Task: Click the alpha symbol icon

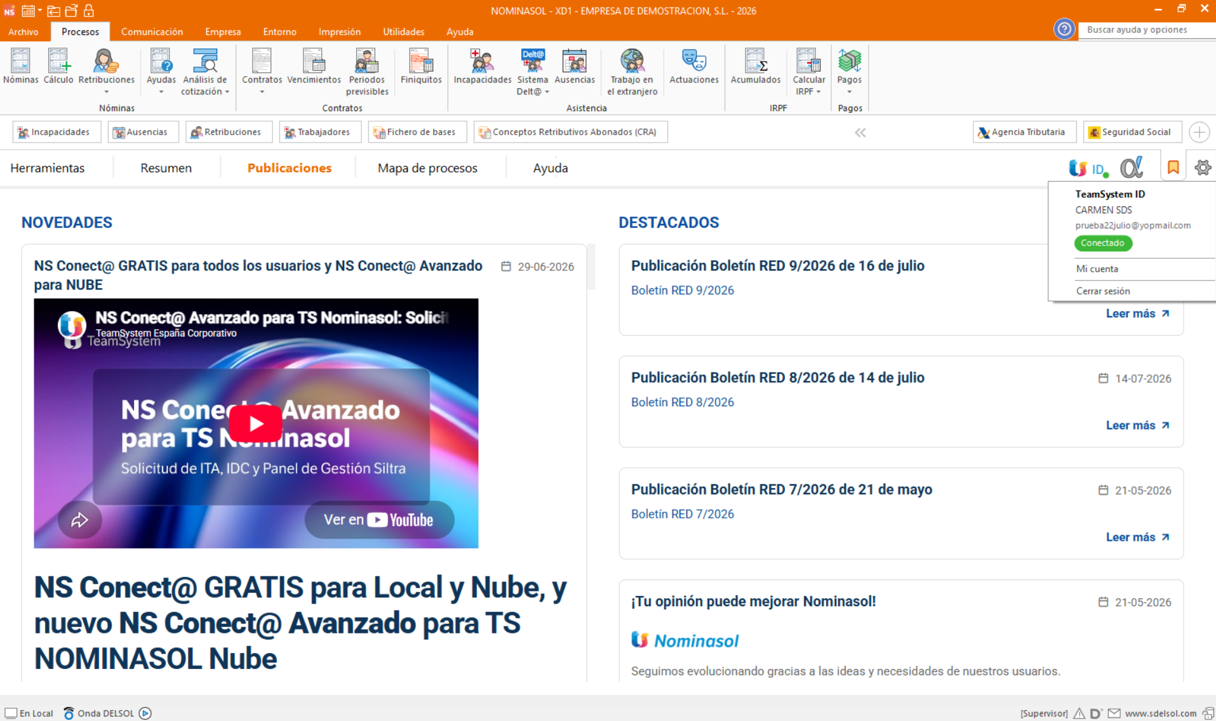Action: point(1131,168)
